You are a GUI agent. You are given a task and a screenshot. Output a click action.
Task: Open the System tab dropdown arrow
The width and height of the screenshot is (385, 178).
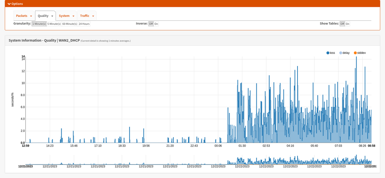click(73, 16)
